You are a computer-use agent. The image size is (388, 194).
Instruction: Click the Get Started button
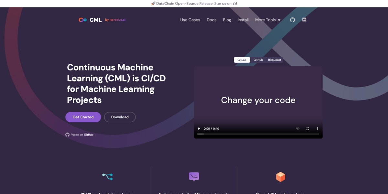83,117
